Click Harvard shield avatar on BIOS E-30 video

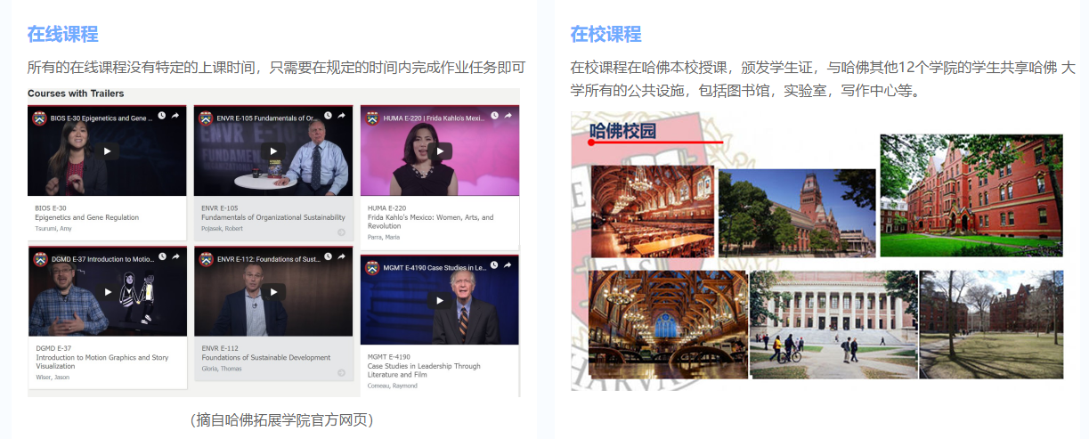pos(39,118)
